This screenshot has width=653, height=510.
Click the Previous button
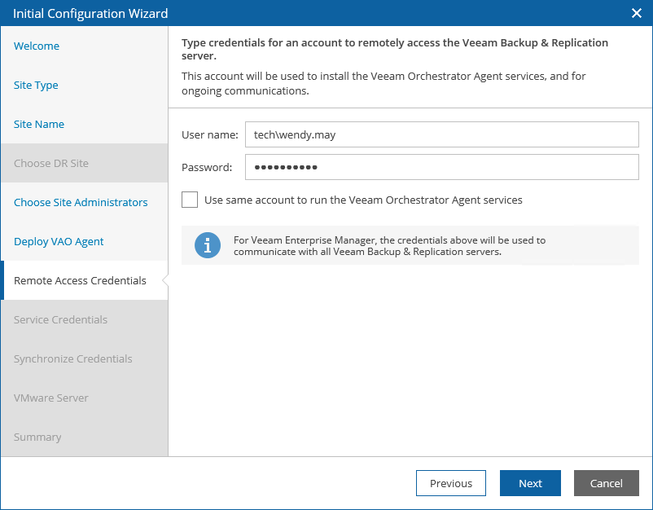451,483
